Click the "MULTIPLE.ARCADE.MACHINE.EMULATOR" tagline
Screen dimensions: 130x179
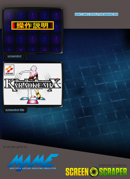(33, 168)
